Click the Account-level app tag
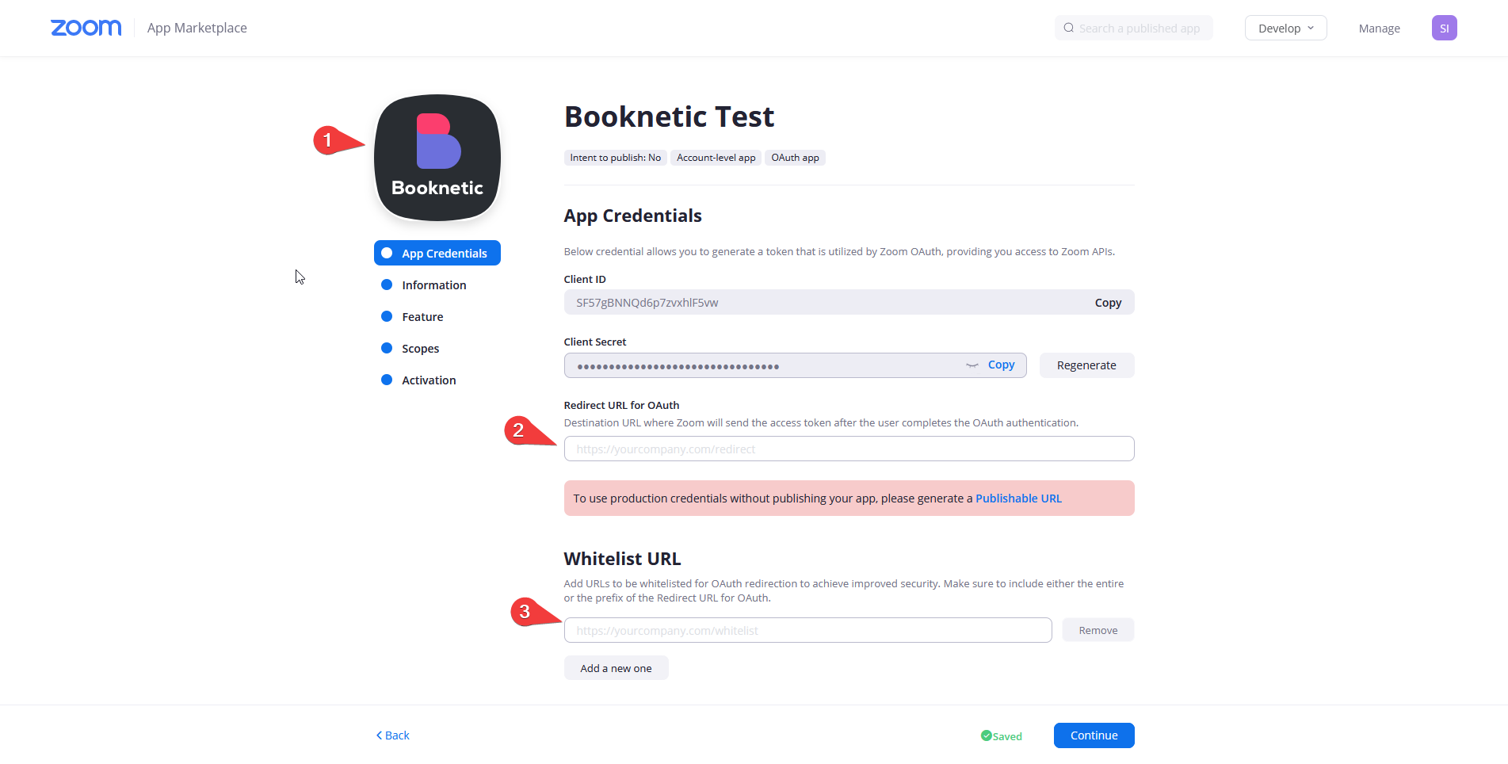The width and height of the screenshot is (1508, 764). point(716,158)
